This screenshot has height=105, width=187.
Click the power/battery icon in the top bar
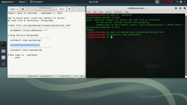181,2
